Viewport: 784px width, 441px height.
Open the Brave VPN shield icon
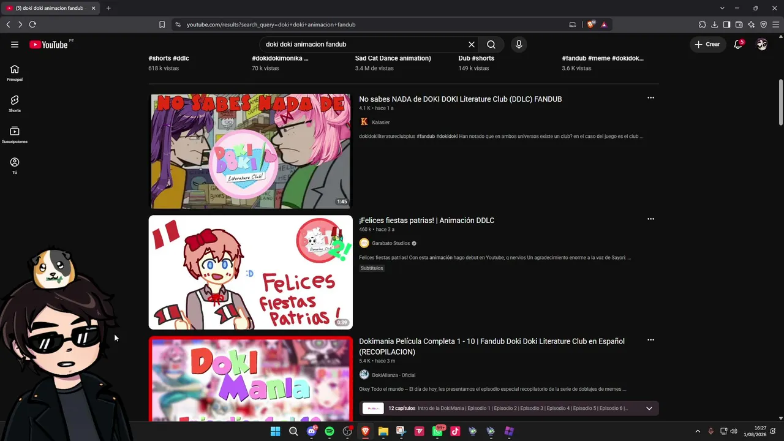tap(763, 24)
